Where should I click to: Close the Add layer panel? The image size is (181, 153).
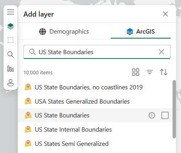[165, 14]
